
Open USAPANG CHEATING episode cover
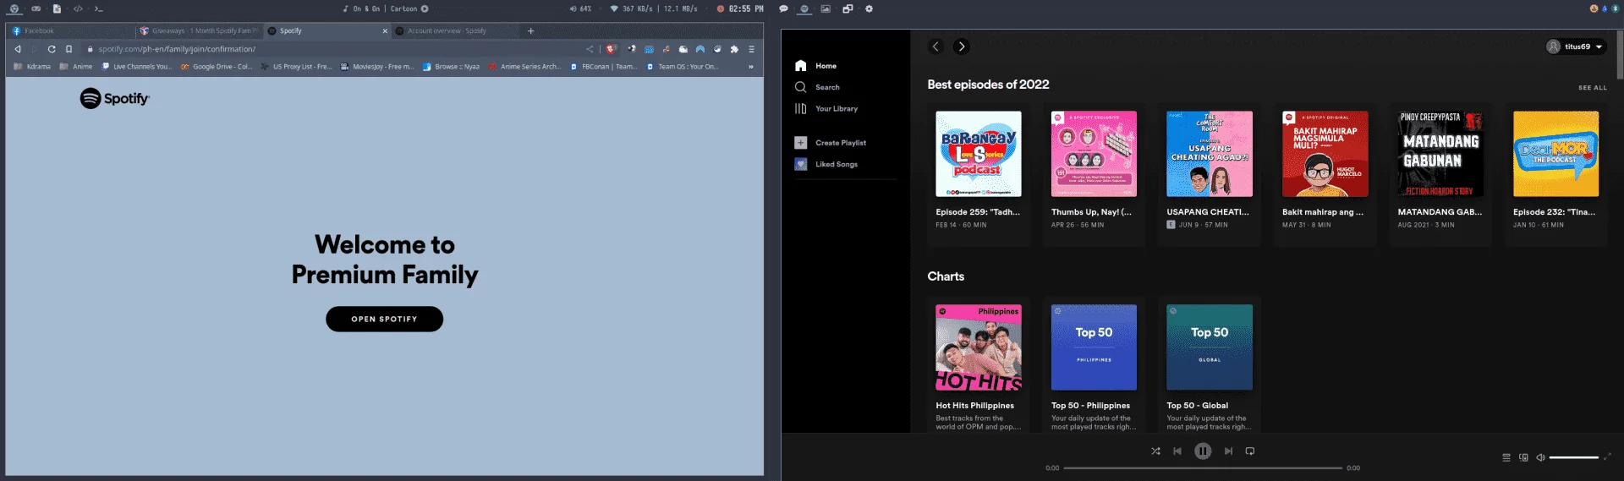pyautogui.click(x=1210, y=154)
